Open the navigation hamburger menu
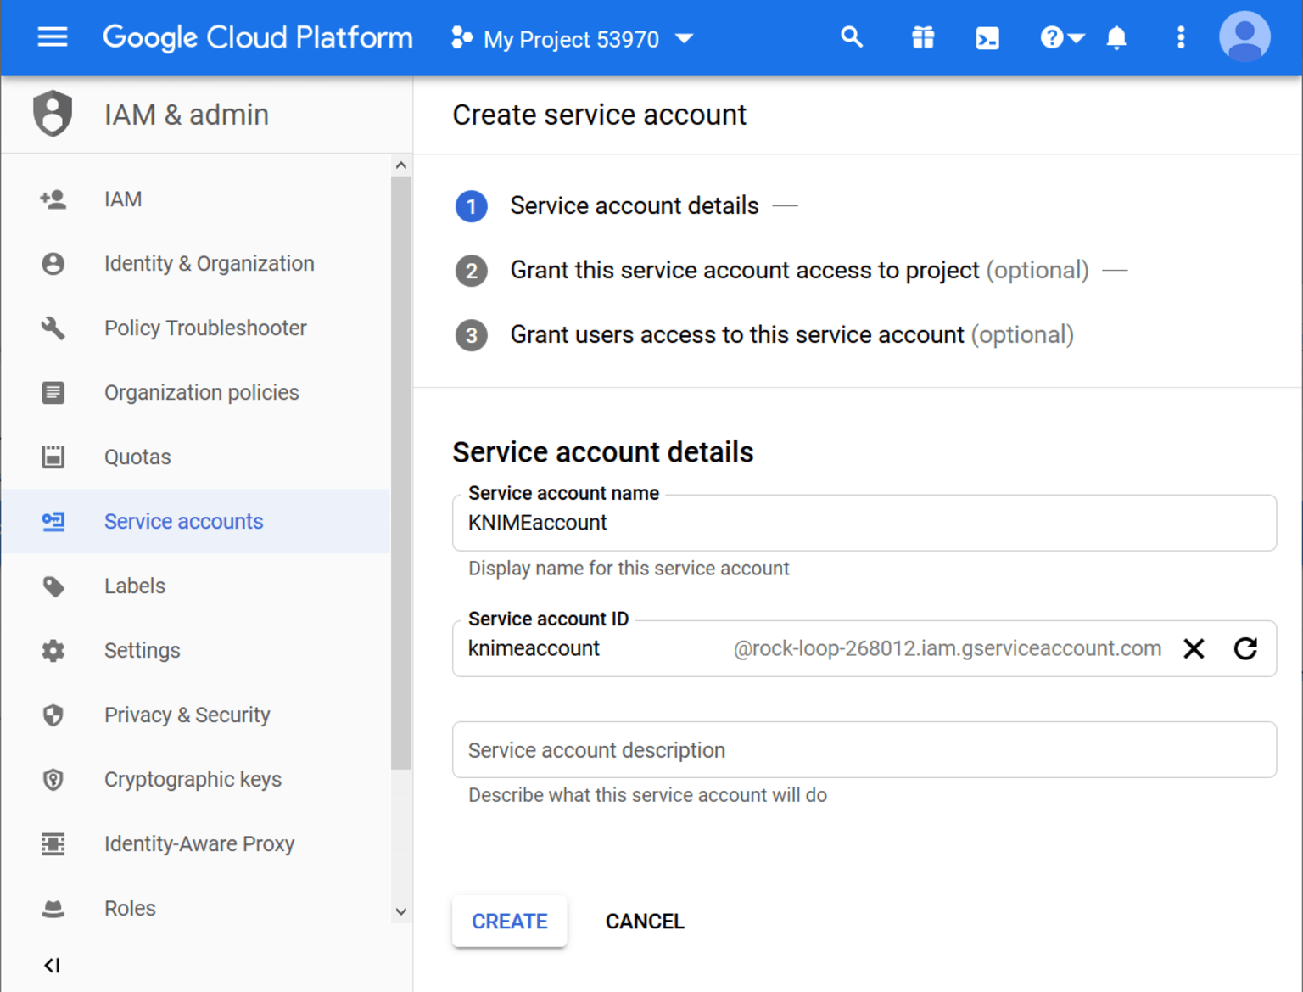 tap(53, 37)
